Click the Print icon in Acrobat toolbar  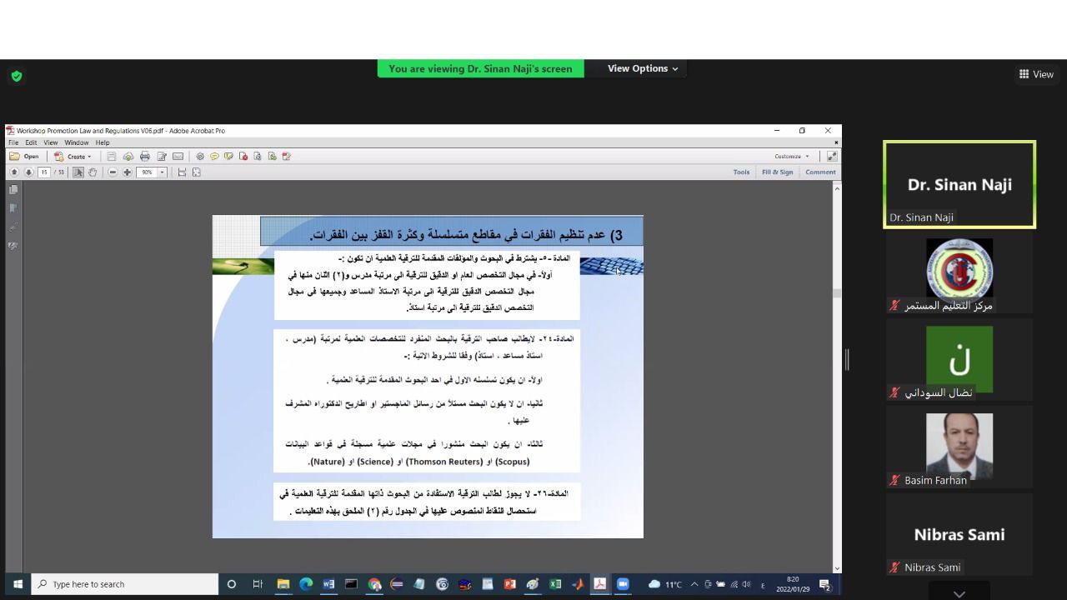point(145,157)
